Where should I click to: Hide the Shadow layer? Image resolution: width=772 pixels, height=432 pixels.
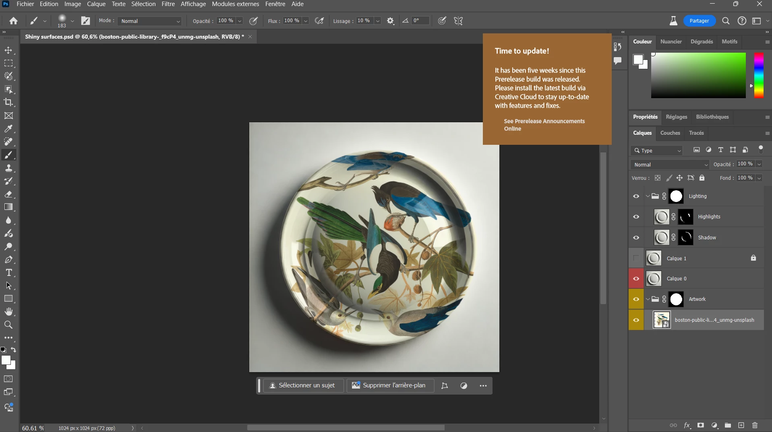636,238
